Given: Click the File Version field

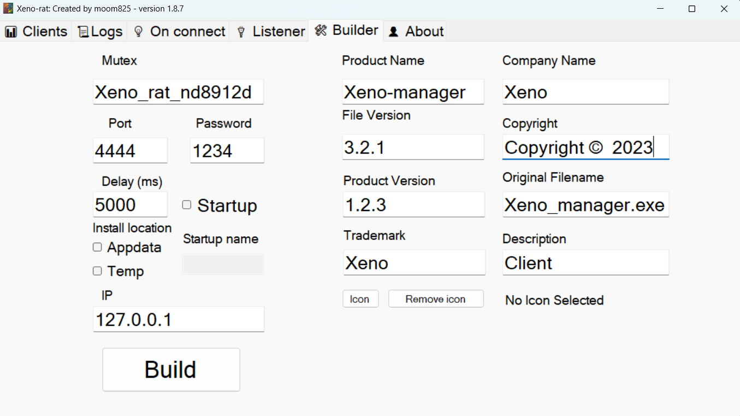Looking at the screenshot, I should click(413, 147).
